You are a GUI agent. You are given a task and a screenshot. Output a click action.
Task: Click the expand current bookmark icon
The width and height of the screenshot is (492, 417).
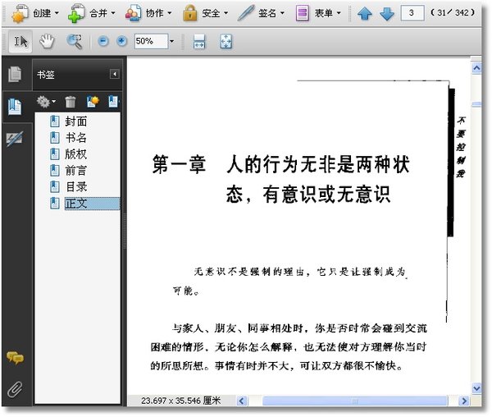click(x=113, y=102)
